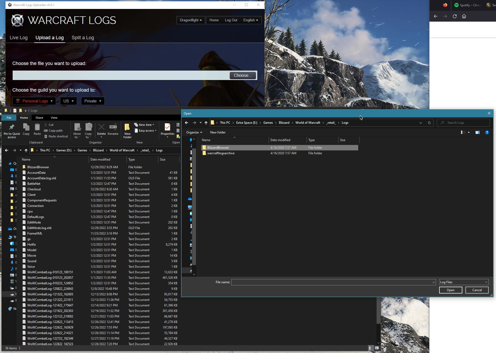Click Back arrow in Logs Explorer window
This screenshot has height=353, width=496.
[x=7, y=150]
